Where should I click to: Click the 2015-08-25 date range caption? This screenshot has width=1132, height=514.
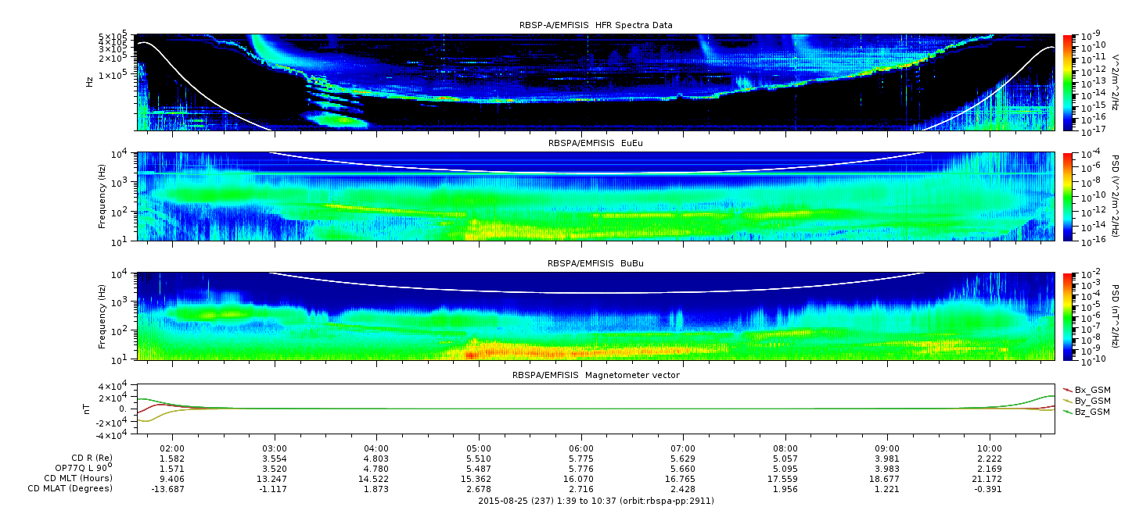click(x=595, y=501)
